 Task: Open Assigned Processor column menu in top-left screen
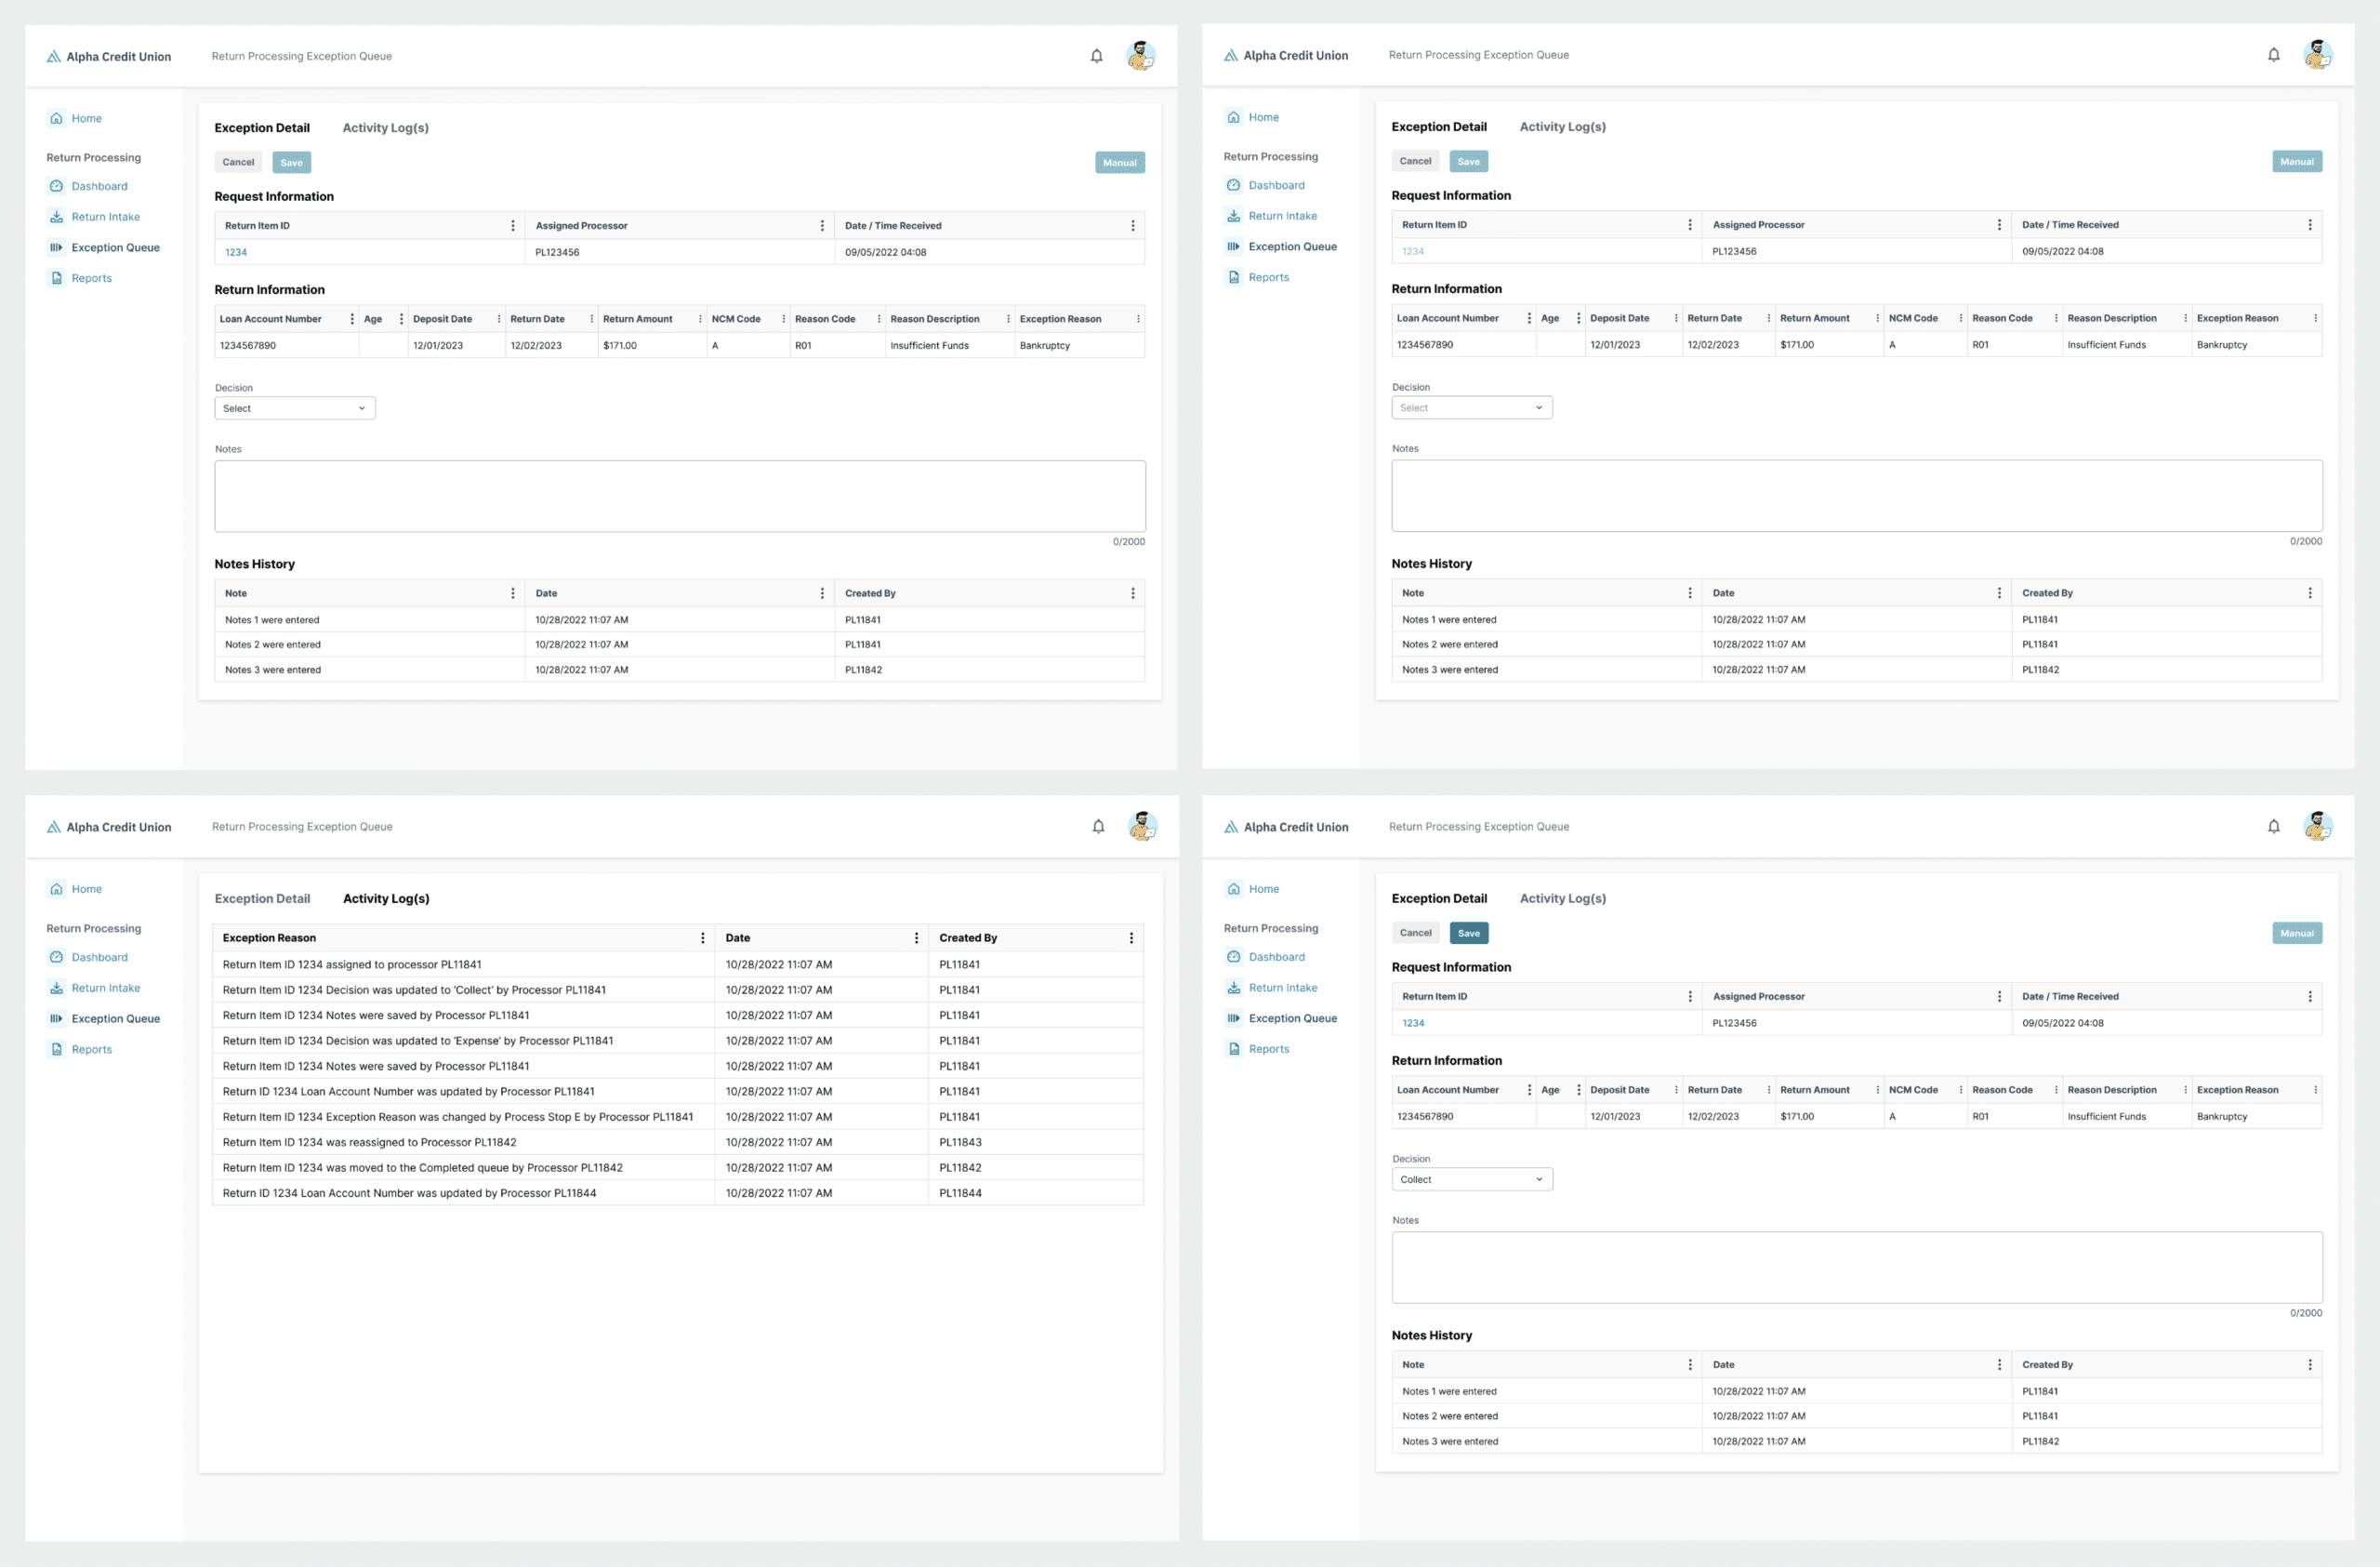(x=822, y=226)
